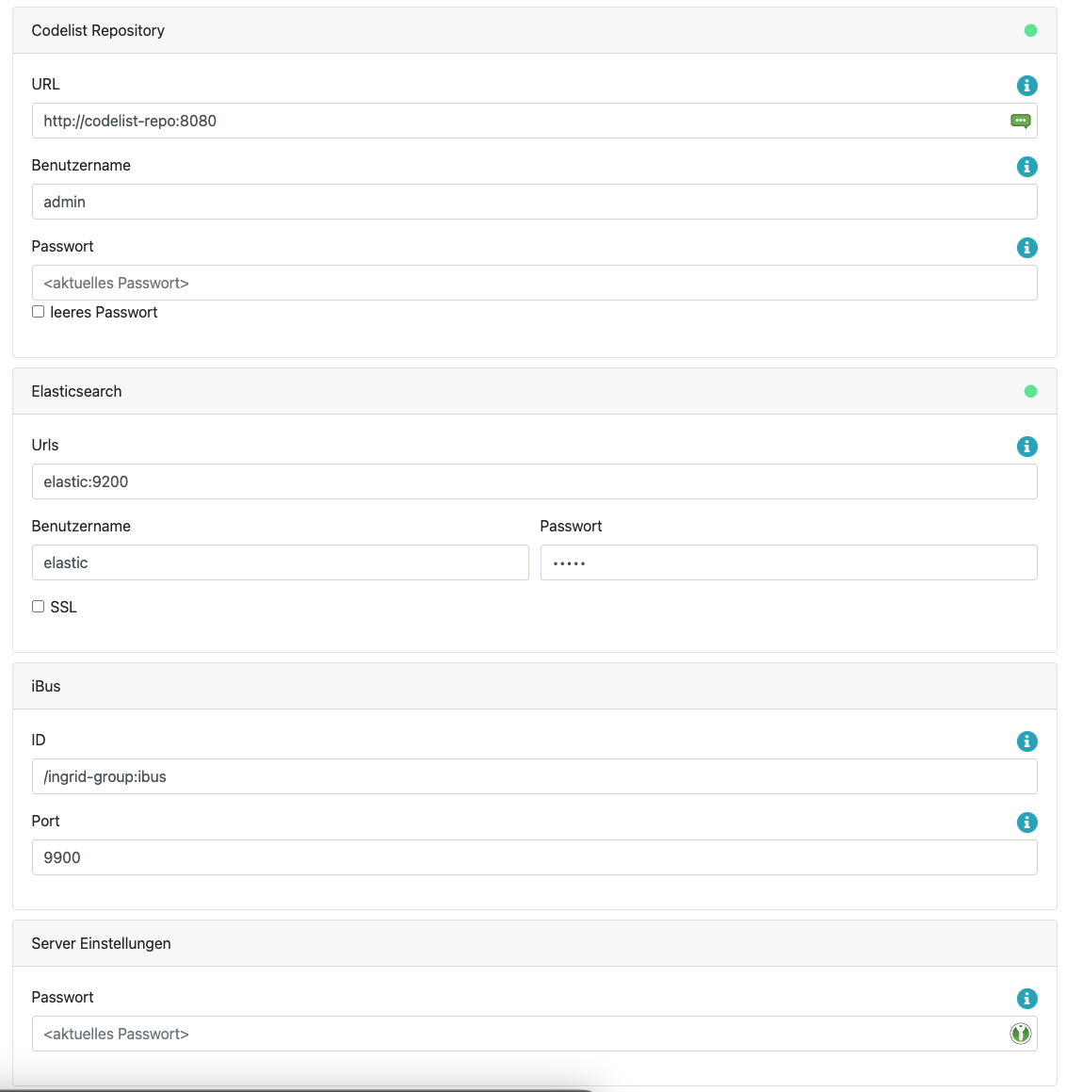Viewport: 1066px width, 1092px height.
Task: Click password manager icon in server Passwort field
Action: click(1020, 1034)
